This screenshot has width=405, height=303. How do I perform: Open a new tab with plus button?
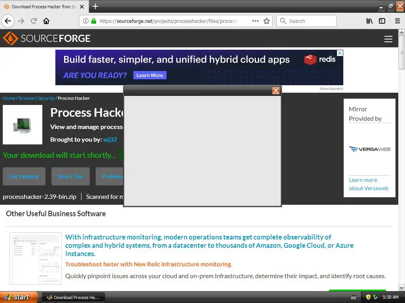(x=95, y=6)
